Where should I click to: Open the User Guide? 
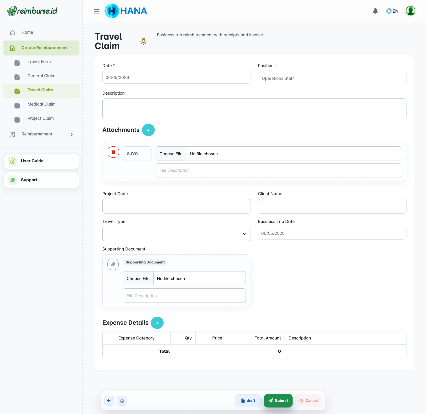pos(41,161)
